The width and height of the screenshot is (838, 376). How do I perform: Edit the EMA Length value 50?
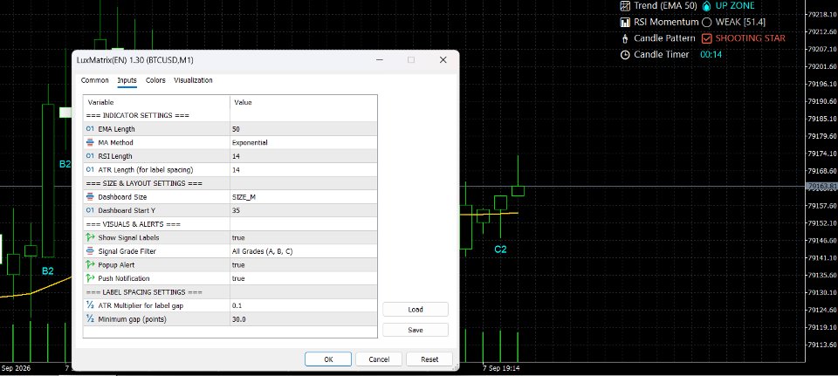tap(304, 129)
